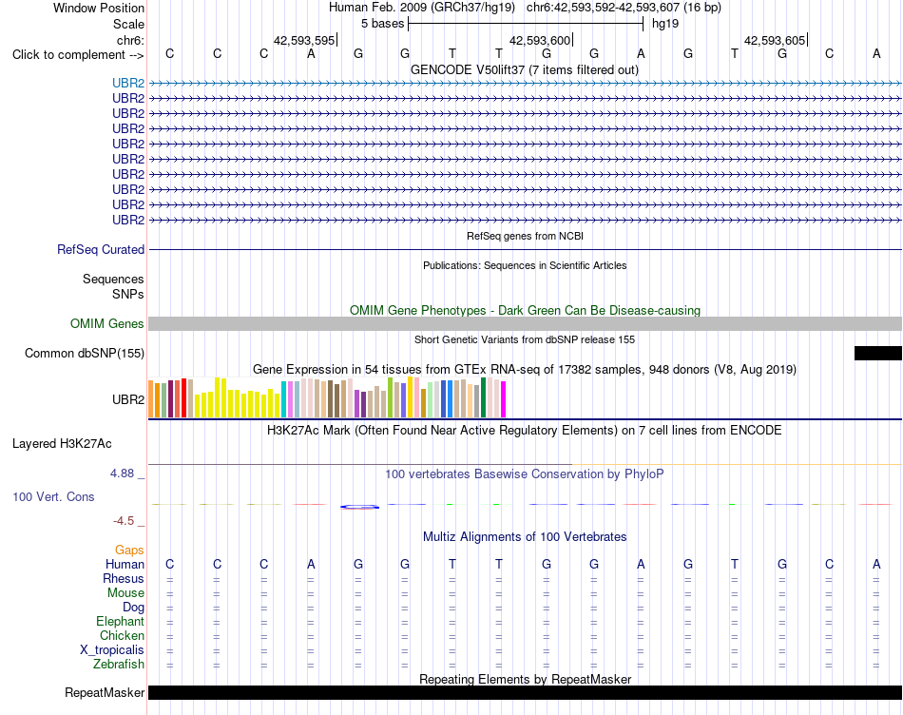Viewport: 903px width, 715px height.
Task: Open 'Short Genetic Variants from dbSNP release 155' title
Action: click(x=525, y=340)
